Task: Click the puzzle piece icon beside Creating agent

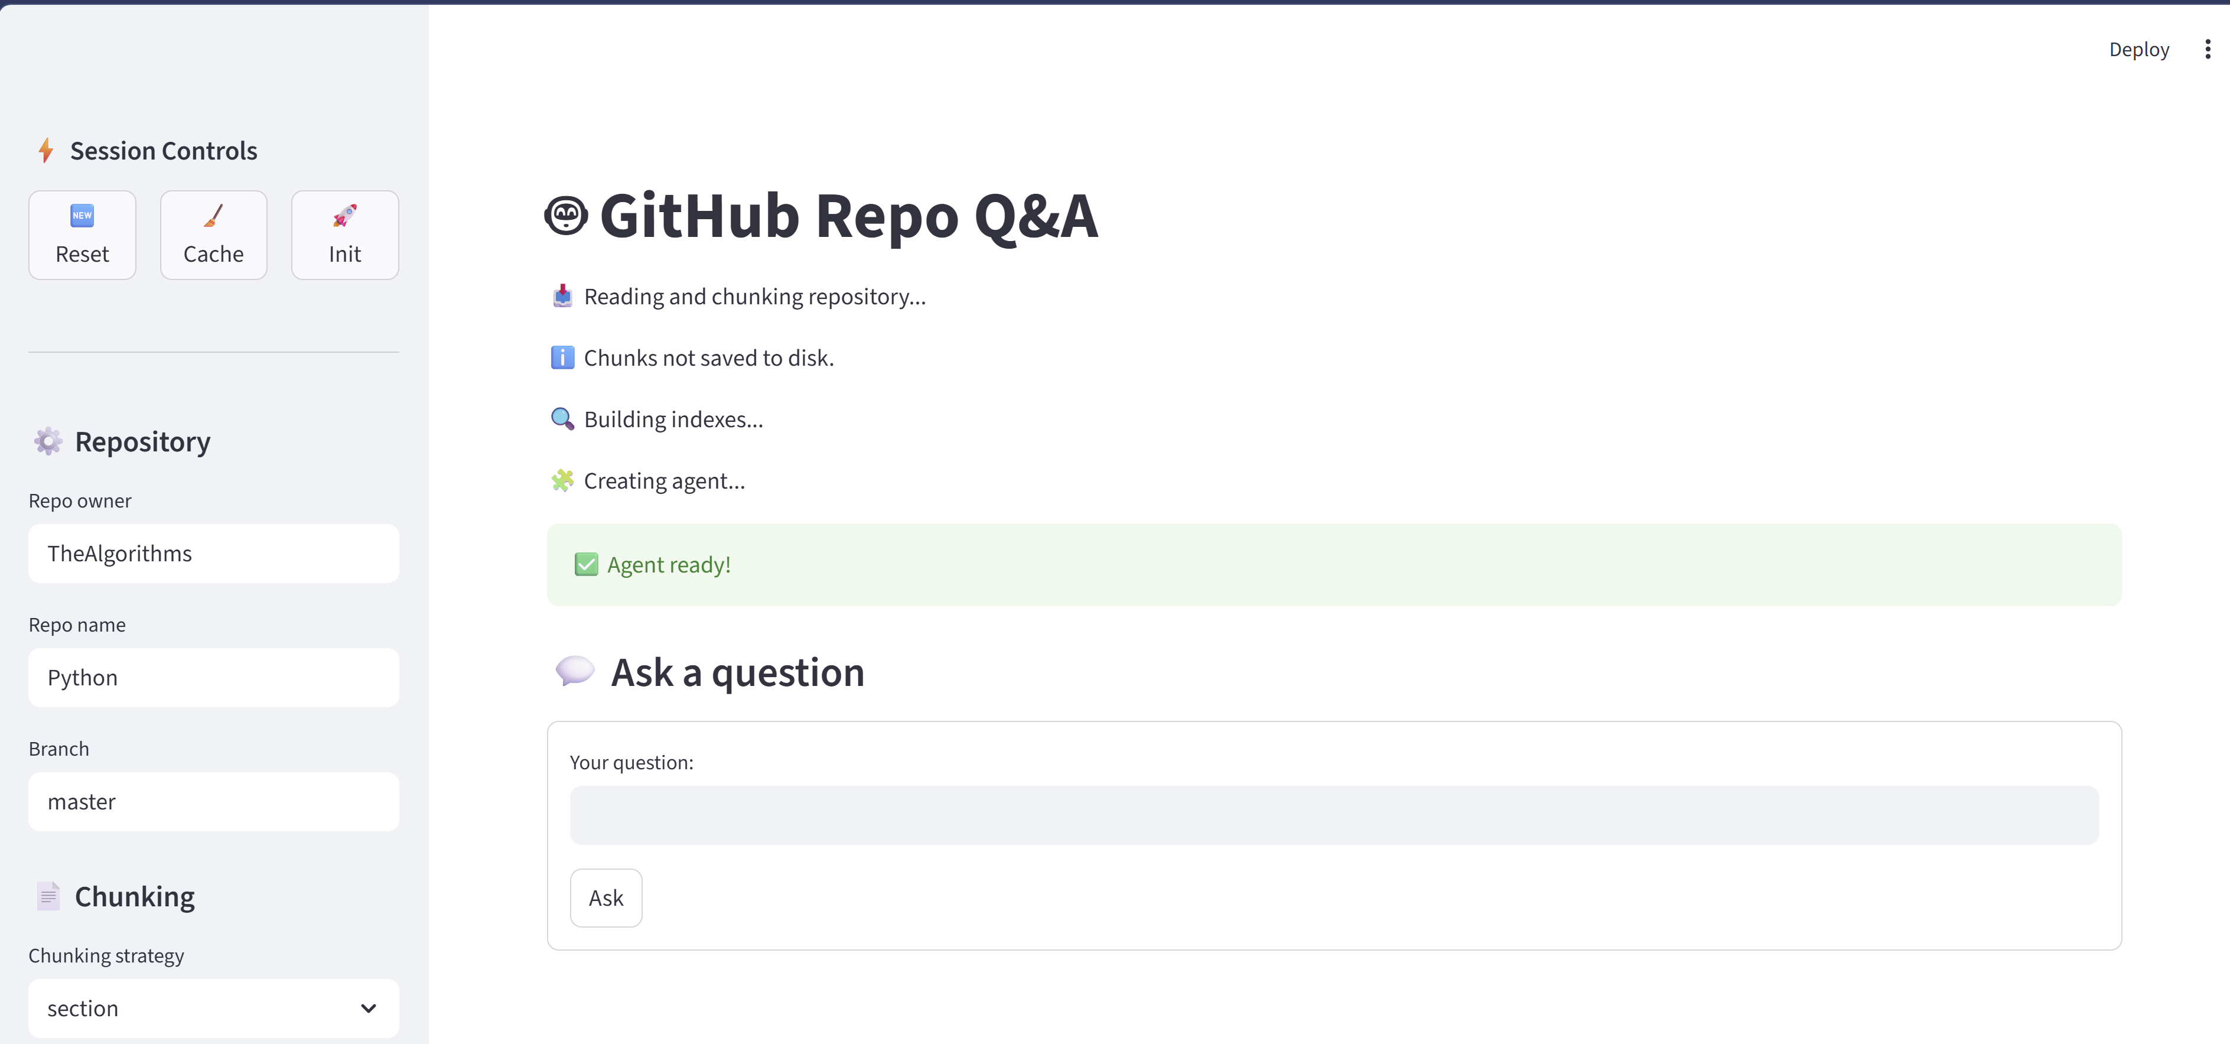Action: tap(563, 480)
